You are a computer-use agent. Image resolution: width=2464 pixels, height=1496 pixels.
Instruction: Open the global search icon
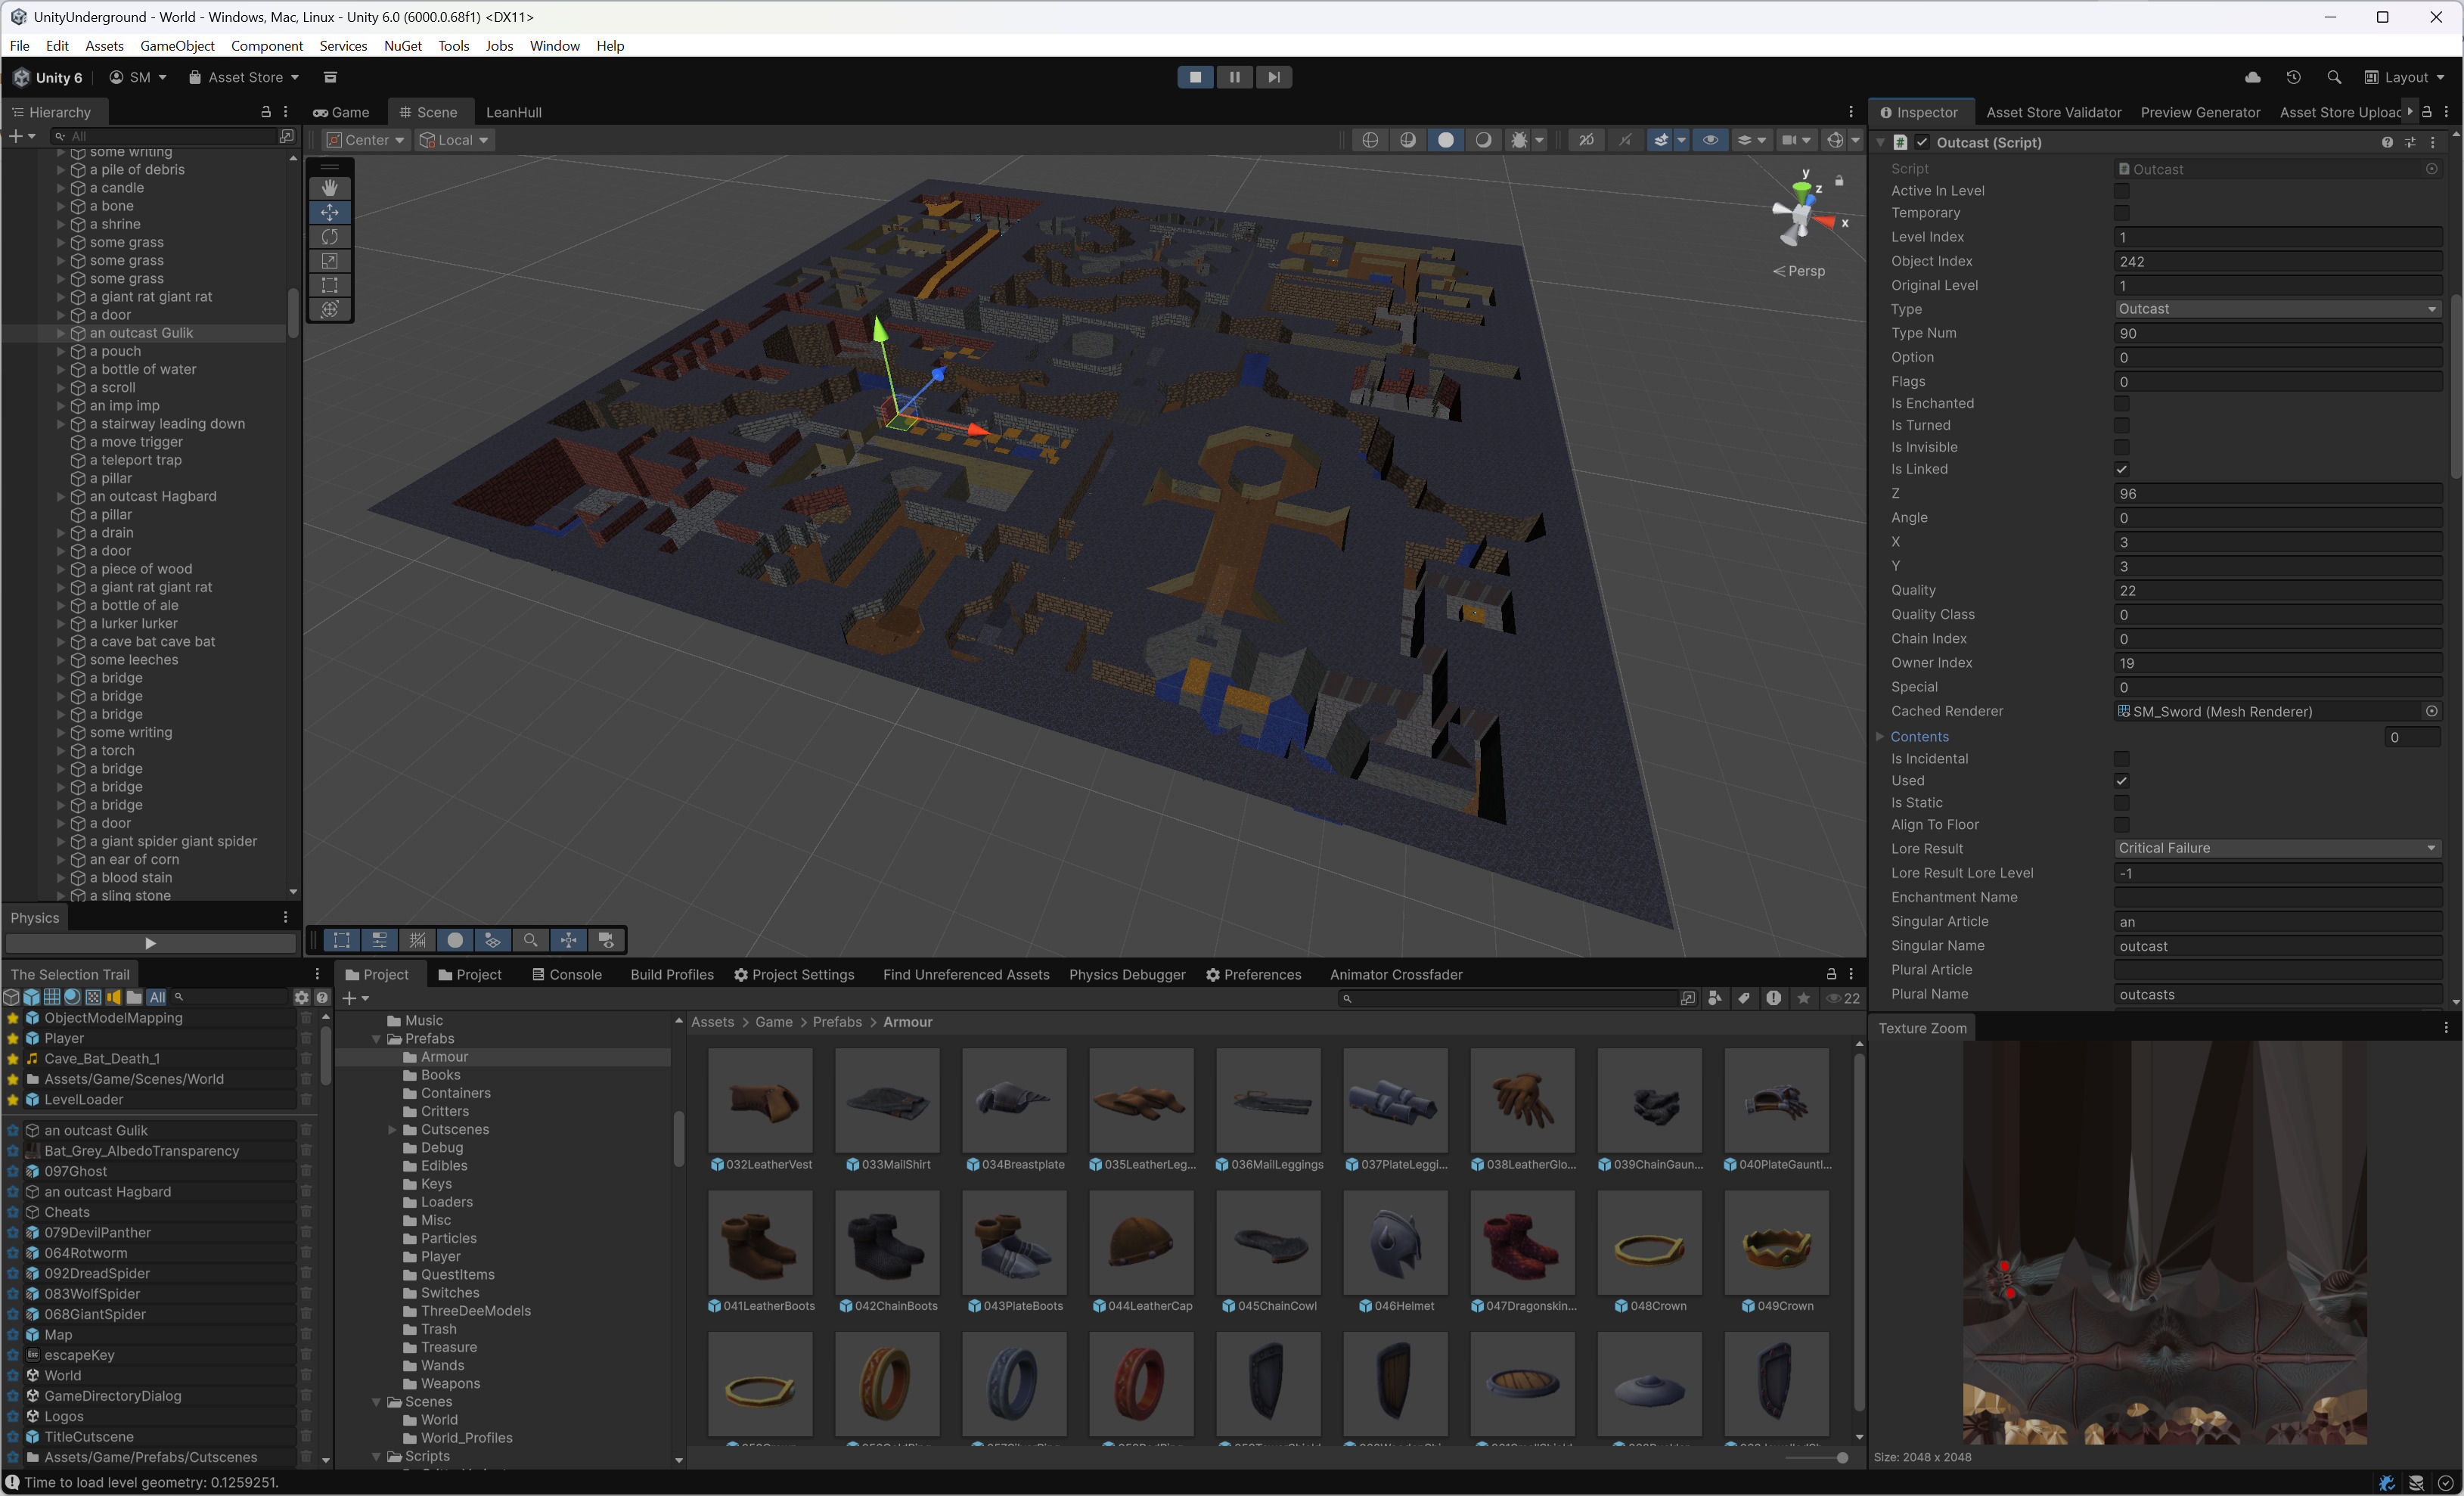click(x=2333, y=77)
